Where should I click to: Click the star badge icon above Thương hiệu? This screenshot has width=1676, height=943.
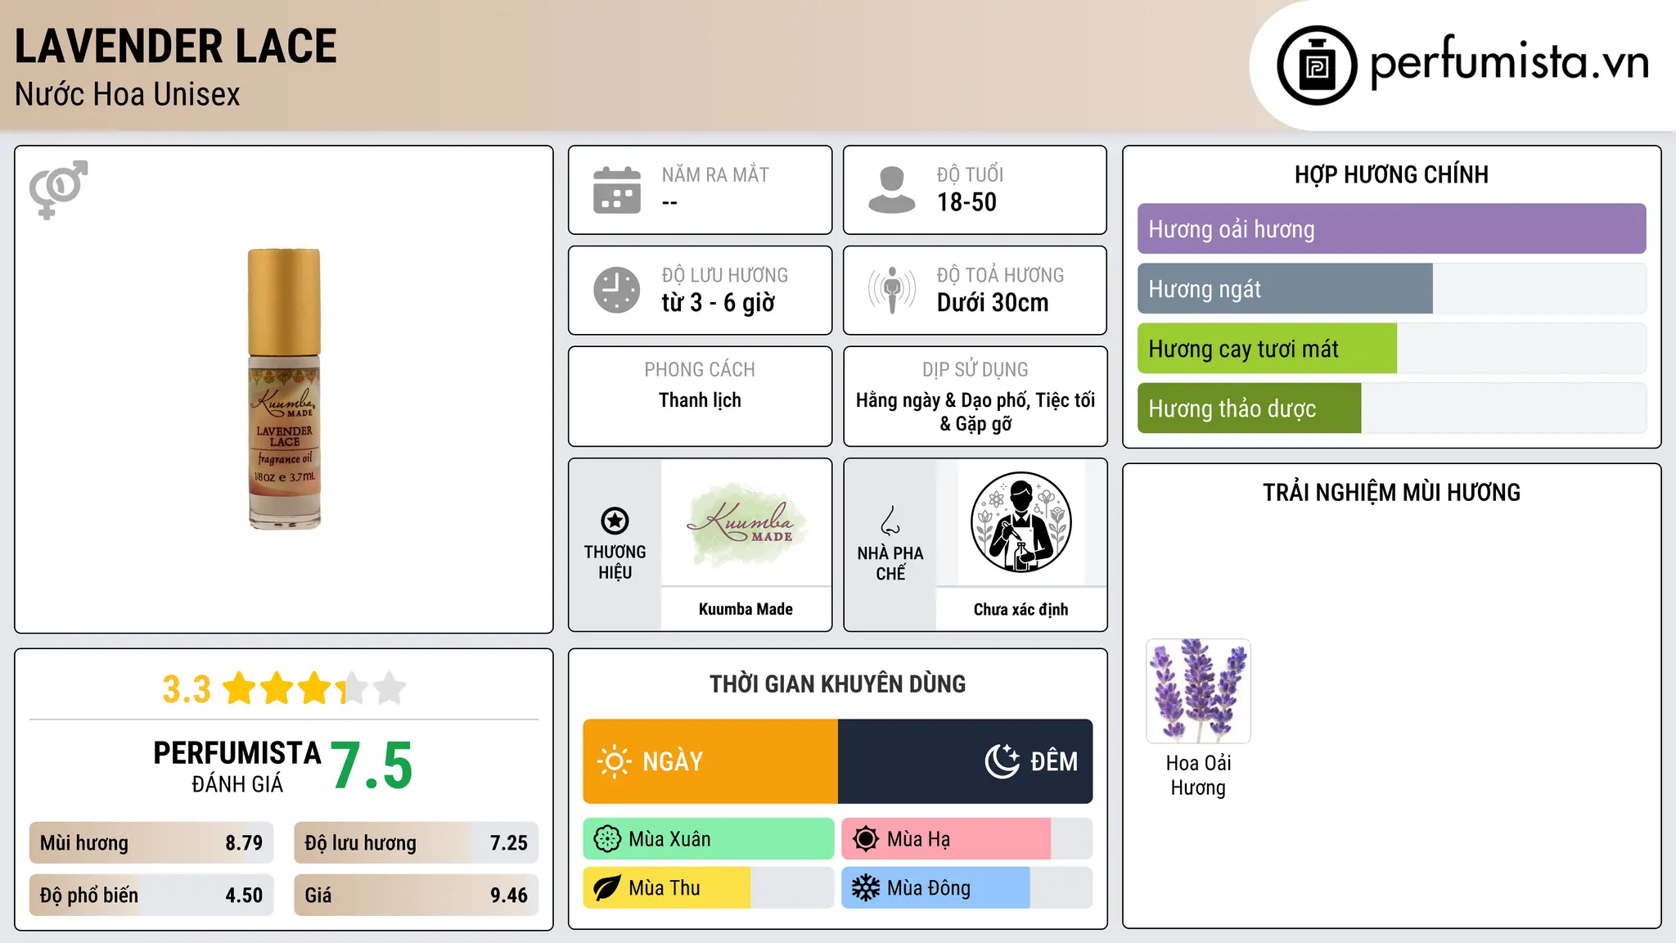pyautogui.click(x=615, y=521)
